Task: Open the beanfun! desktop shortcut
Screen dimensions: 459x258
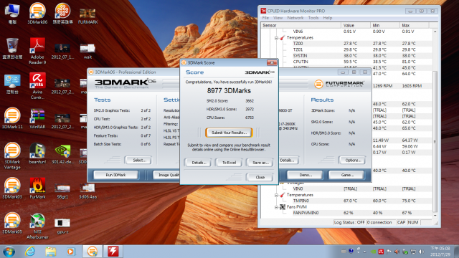Action: point(37,153)
